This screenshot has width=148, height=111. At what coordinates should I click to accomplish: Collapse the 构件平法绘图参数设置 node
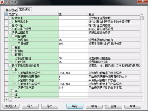click(x=10, y=65)
